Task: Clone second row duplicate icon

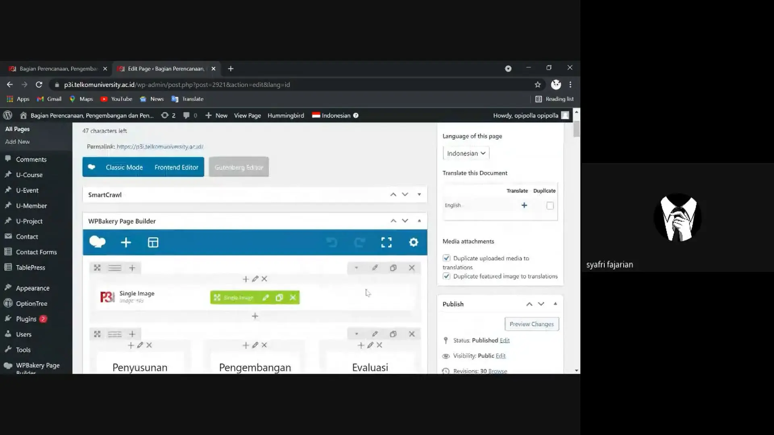Action: (393, 334)
